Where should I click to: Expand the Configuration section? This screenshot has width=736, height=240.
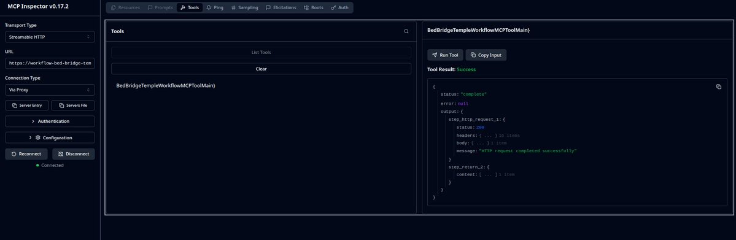tap(50, 137)
